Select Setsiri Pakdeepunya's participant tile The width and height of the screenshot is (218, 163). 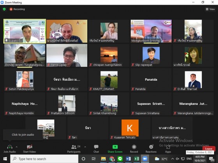tap(25, 80)
